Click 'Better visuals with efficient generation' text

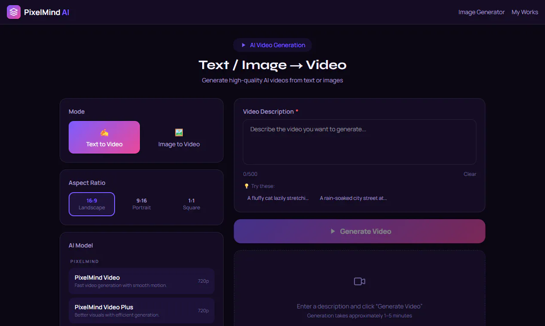click(117, 315)
